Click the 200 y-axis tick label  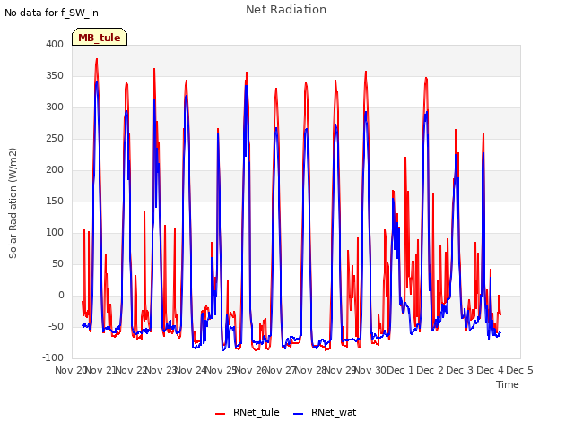(x=55, y=169)
